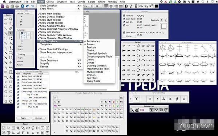Apply Superscript (X²) formatting
218x136 pixels.
coord(151,6)
